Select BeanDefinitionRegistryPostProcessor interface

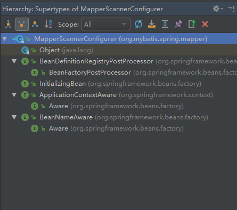click(119, 61)
